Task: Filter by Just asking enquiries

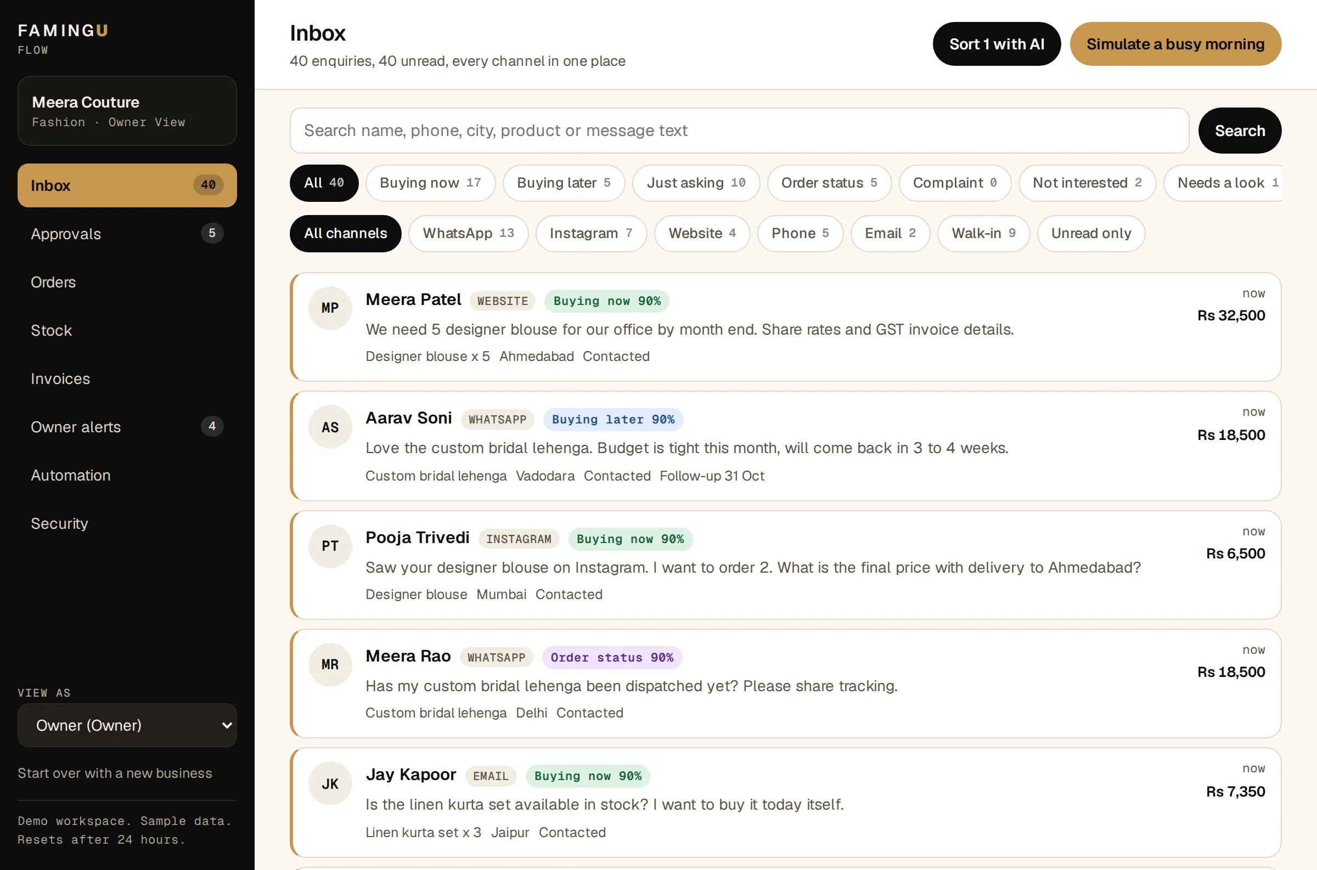Action: point(695,183)
